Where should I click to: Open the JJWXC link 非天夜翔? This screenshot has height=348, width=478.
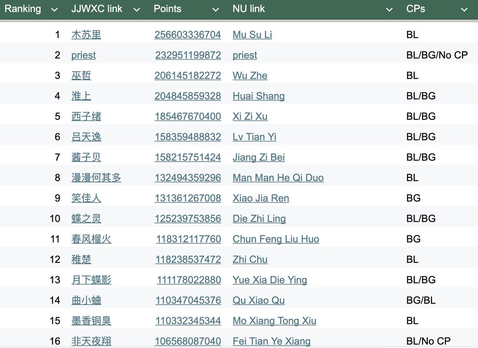(91, 341)
